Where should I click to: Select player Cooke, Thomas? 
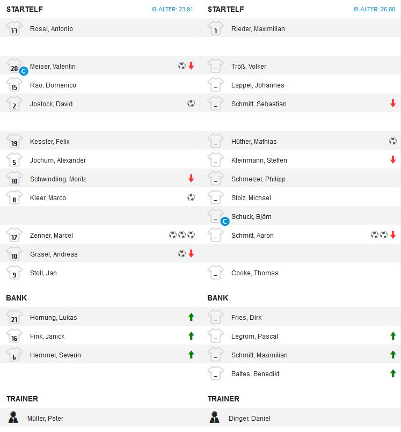pos(254,273)
